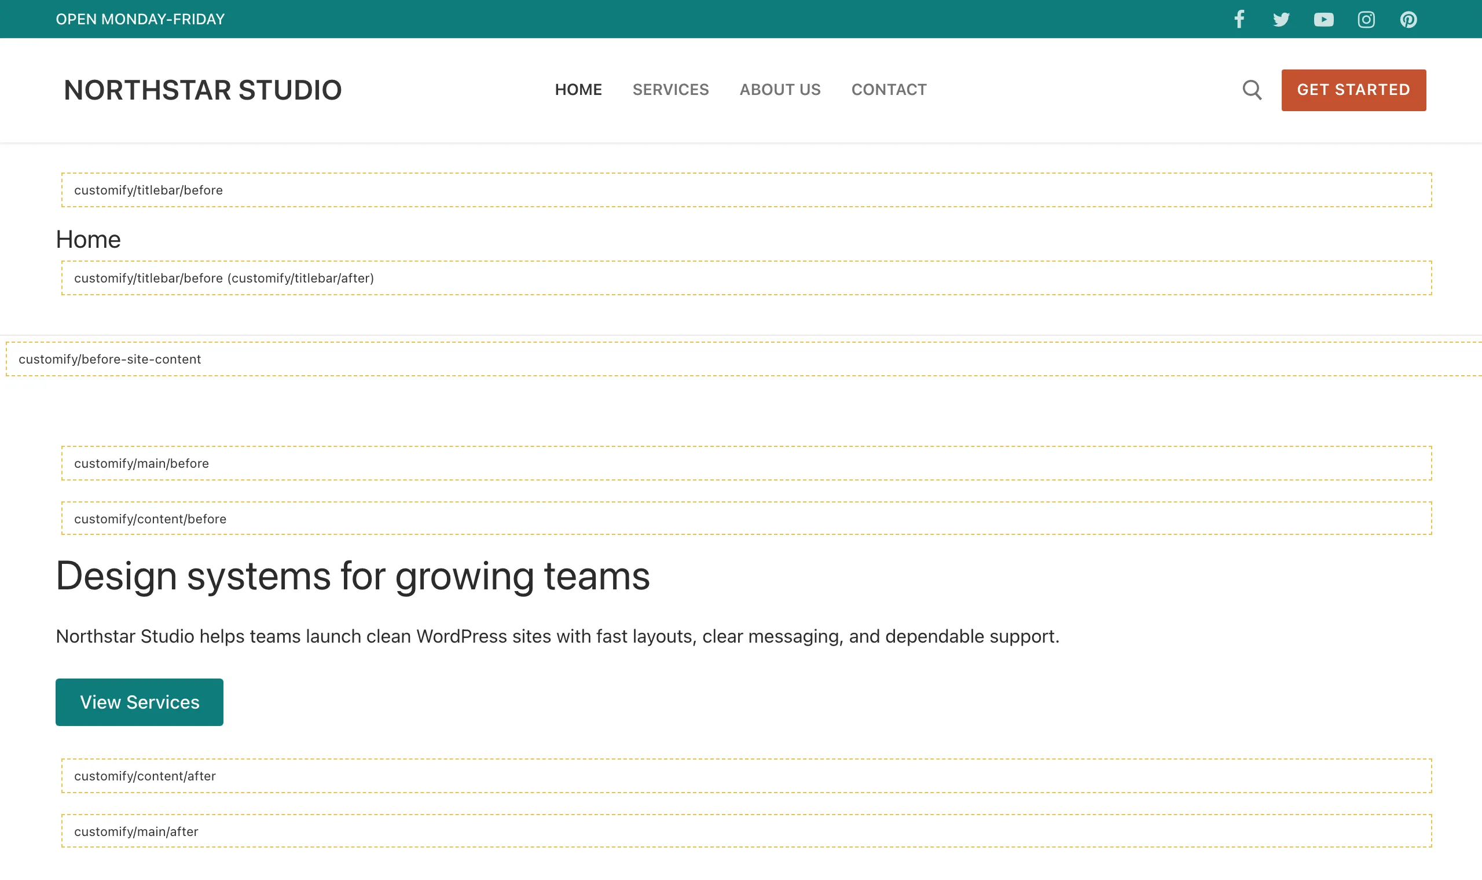Screen dimensions: 1482x880
Task: Go to the Home menu item
Action: point(578,90)
